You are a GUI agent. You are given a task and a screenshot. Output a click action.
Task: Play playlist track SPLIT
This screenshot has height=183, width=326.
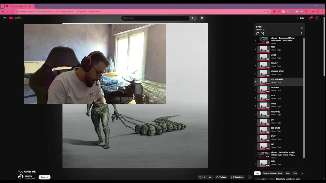point(279,138)
